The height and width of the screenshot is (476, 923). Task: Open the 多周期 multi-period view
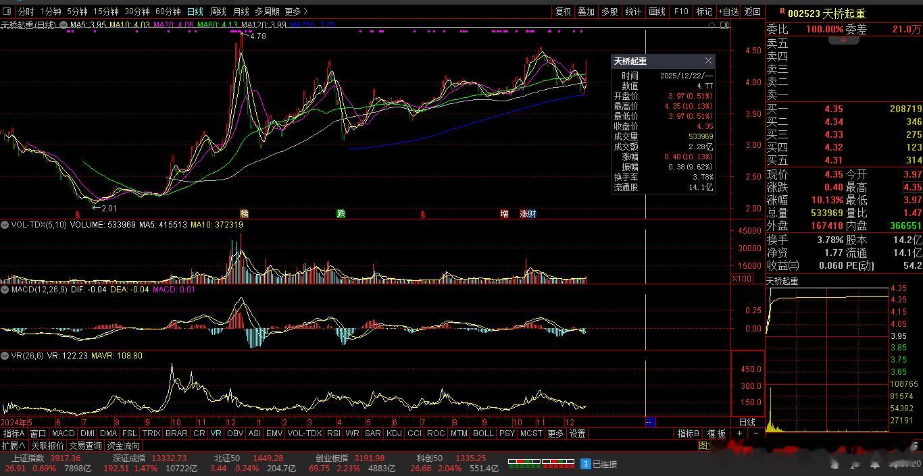point(267,11)
